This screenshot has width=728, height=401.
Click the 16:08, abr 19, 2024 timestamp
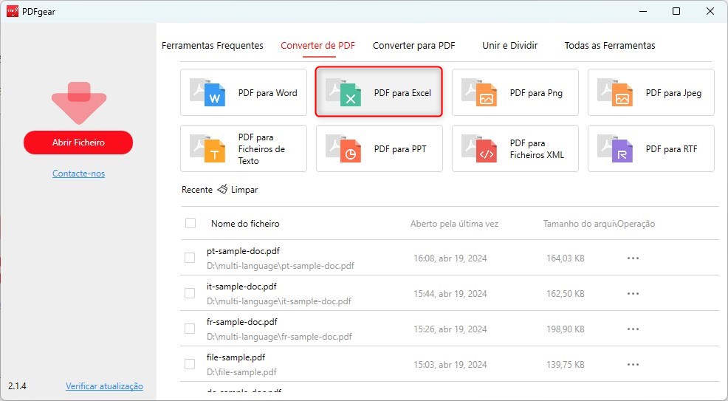450,258
